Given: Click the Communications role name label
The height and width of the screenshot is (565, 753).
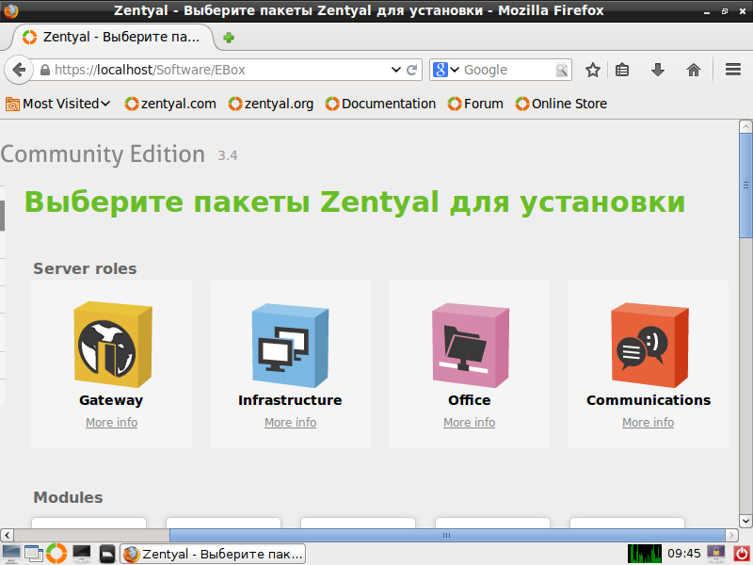Looking at the screenshot, I should [649, 400].
